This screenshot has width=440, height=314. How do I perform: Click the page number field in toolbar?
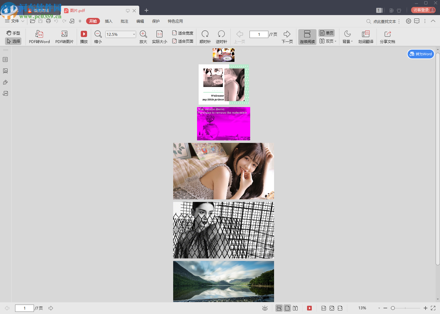click(x=259, y=34)
